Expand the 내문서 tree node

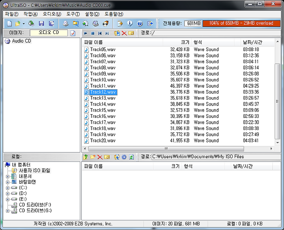7,176
